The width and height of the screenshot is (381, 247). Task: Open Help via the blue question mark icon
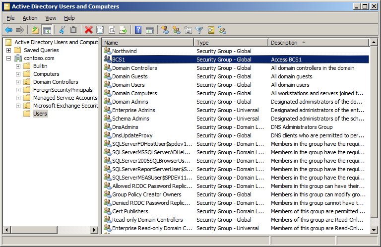coord(138,30)
